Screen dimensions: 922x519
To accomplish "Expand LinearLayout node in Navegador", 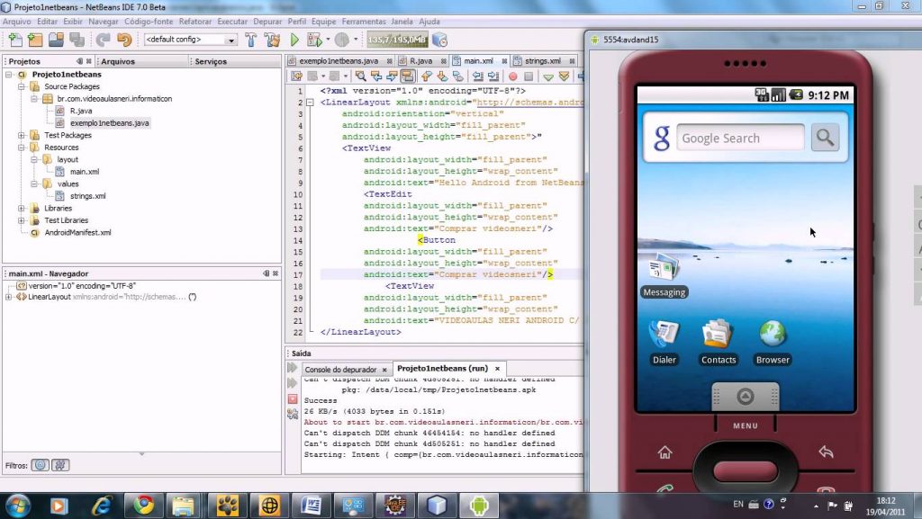I will tap(9, 297).
